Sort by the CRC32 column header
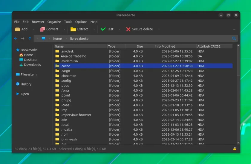This screenshot has width=251, height=164. click(x=221, y=46)
